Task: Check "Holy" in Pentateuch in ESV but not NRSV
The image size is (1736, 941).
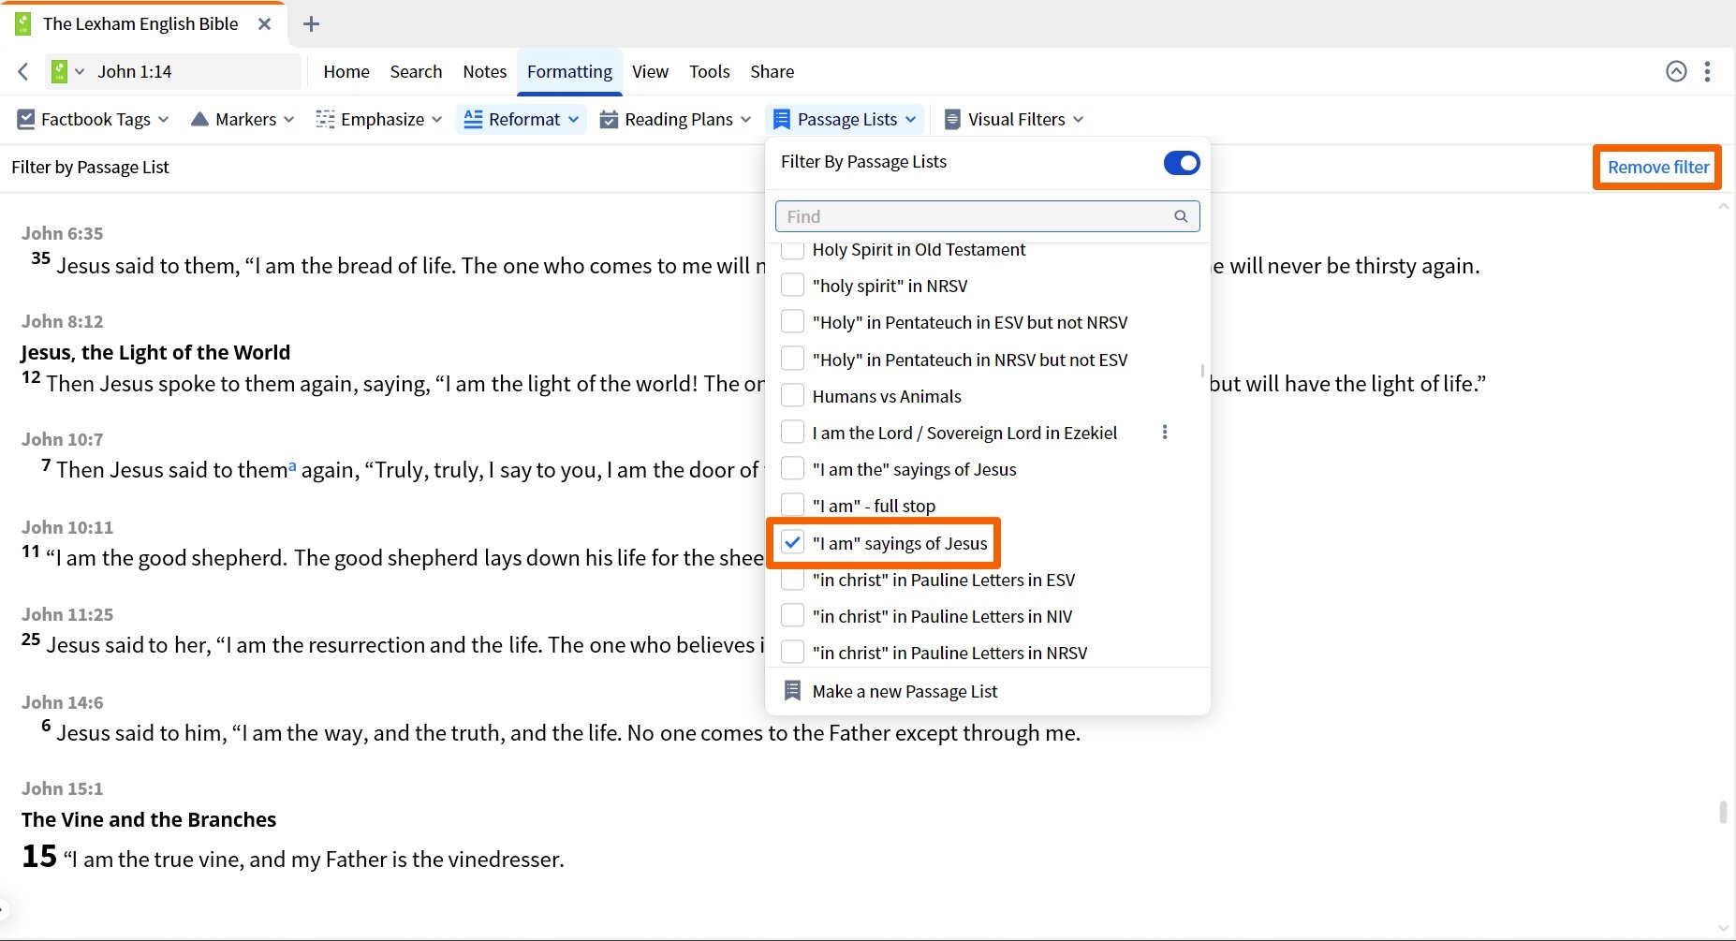Action: click(x=792, y=321)
